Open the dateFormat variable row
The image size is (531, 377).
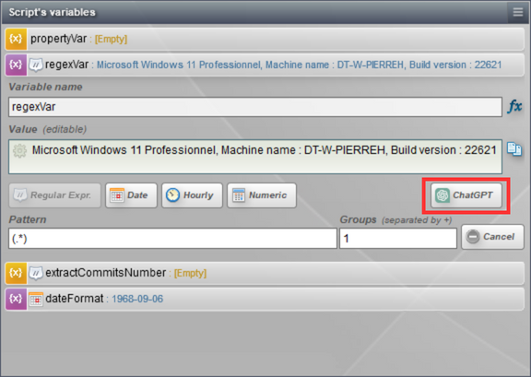(265, 299)
